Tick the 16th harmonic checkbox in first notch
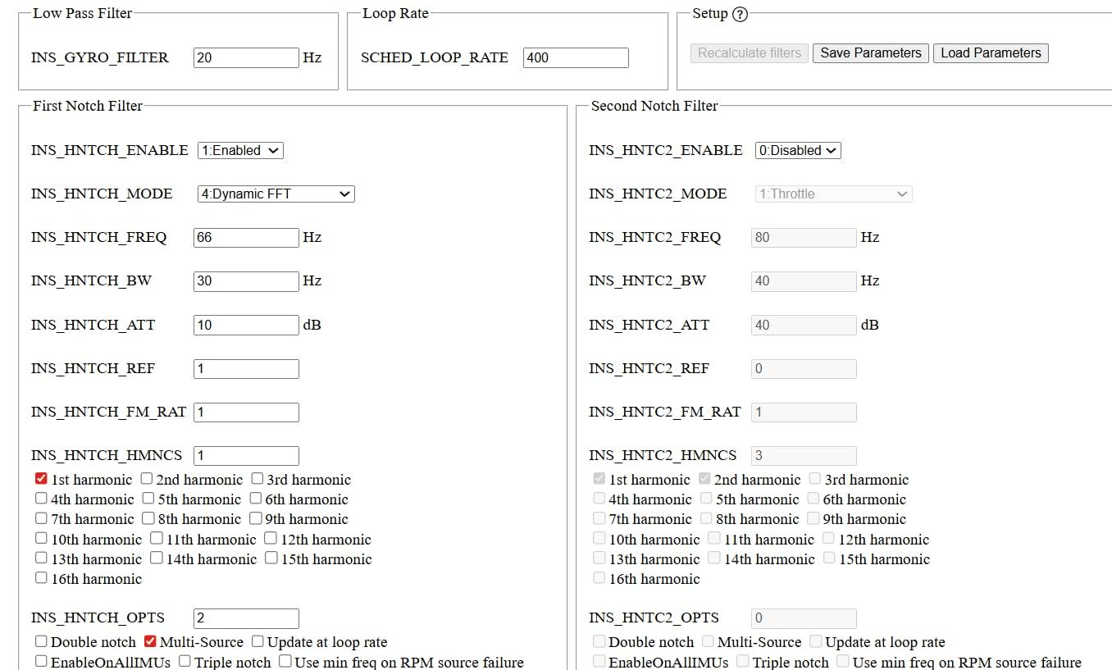This screenshot has width=1112, height=670. point(41,578)
